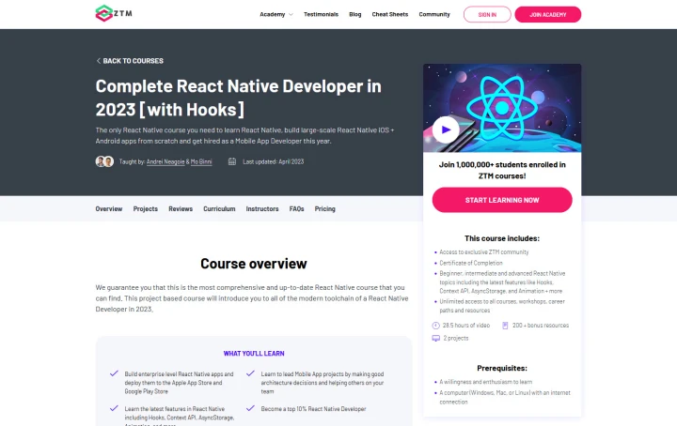
Task: Click checkmark beside Learn to lead Mobile App projects
Action: (x=250, y=373)
